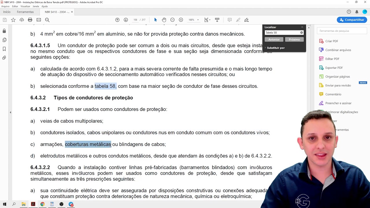Close the NBR 5410 document tab
The height and width of the screenshot is (208, 370).
pos(72,12)
